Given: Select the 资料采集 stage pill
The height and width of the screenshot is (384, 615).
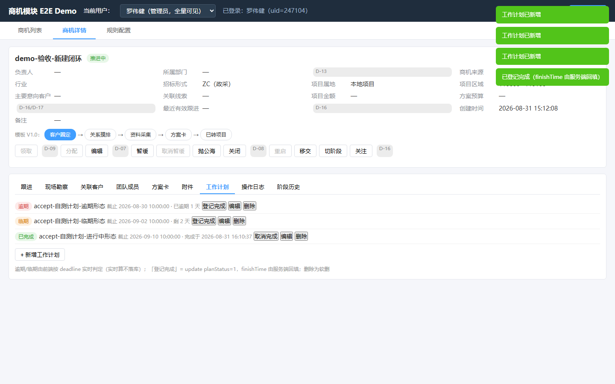Looking at the screenshot, I should coord(141,135).
